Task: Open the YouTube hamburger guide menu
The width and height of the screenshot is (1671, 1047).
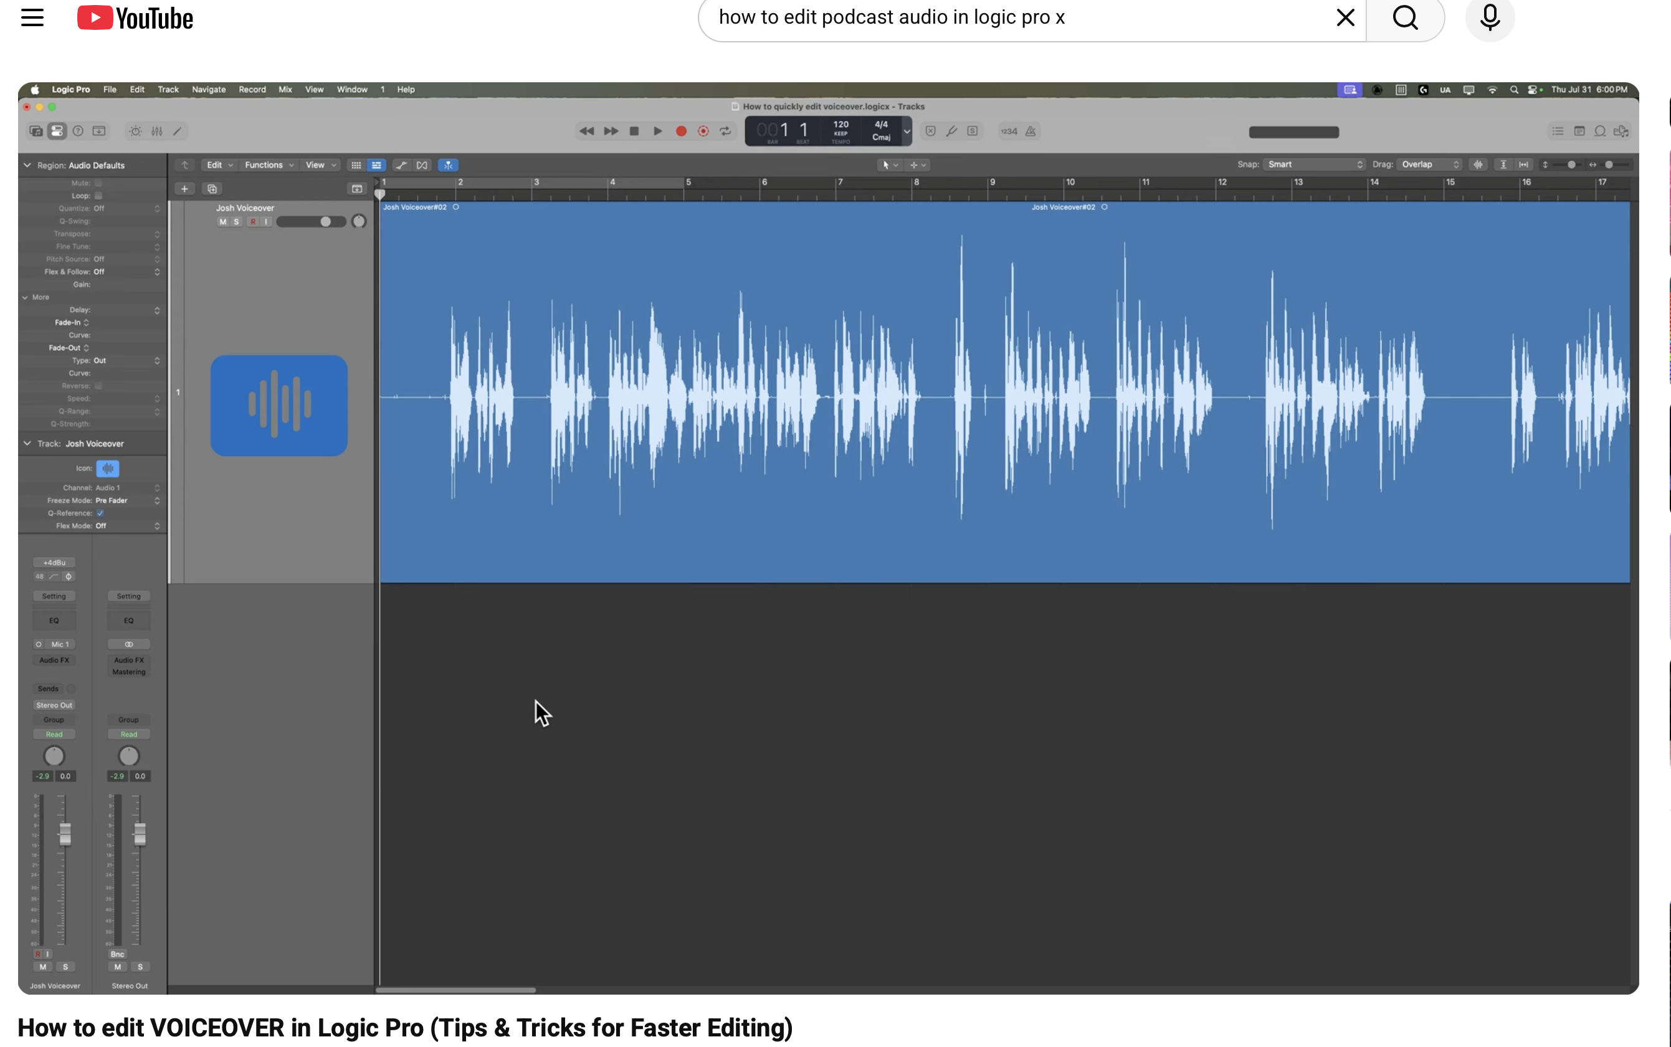Action: tap(32, 17)
